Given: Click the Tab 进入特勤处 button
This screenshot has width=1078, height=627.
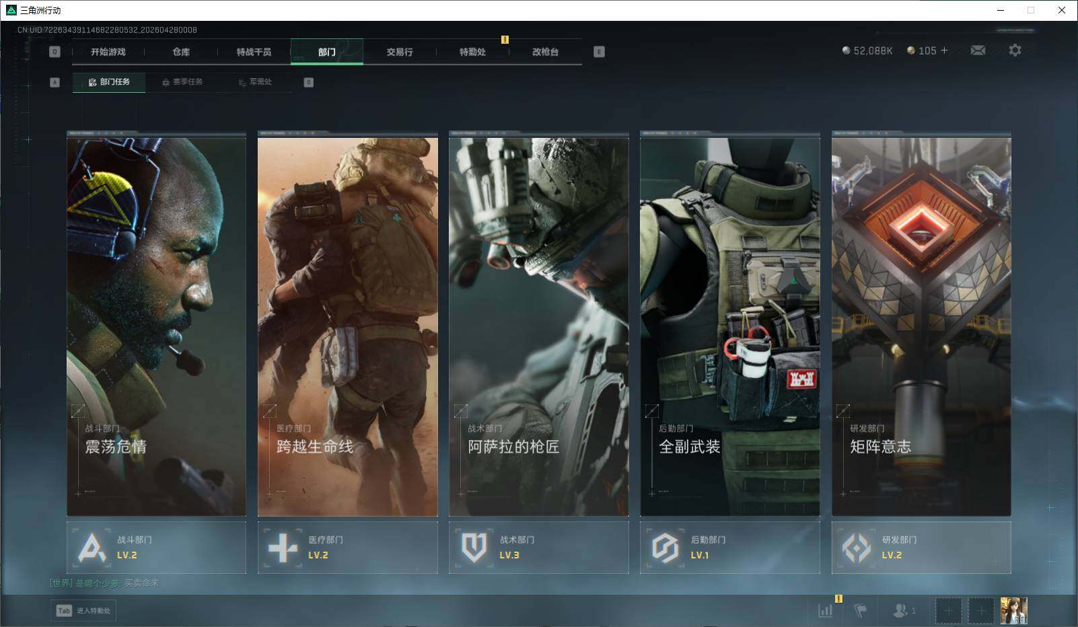Looking at the screenshot, I should (x=83, y=611).
